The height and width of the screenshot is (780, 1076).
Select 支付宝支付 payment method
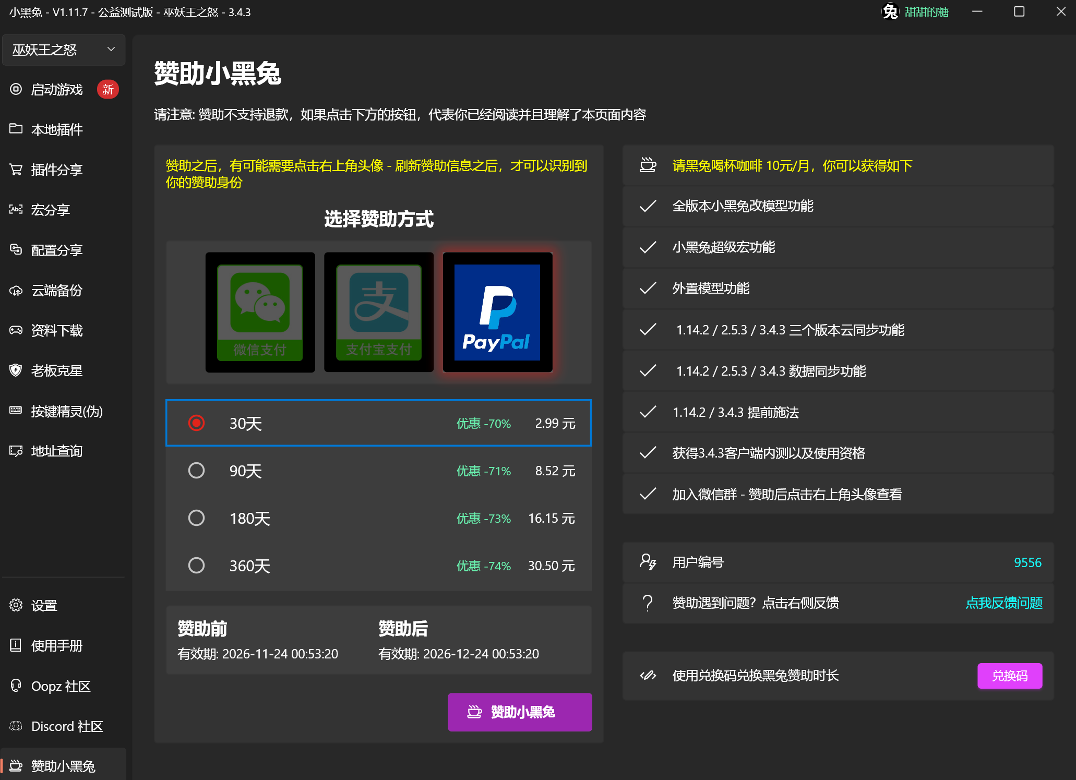(379, 312)
